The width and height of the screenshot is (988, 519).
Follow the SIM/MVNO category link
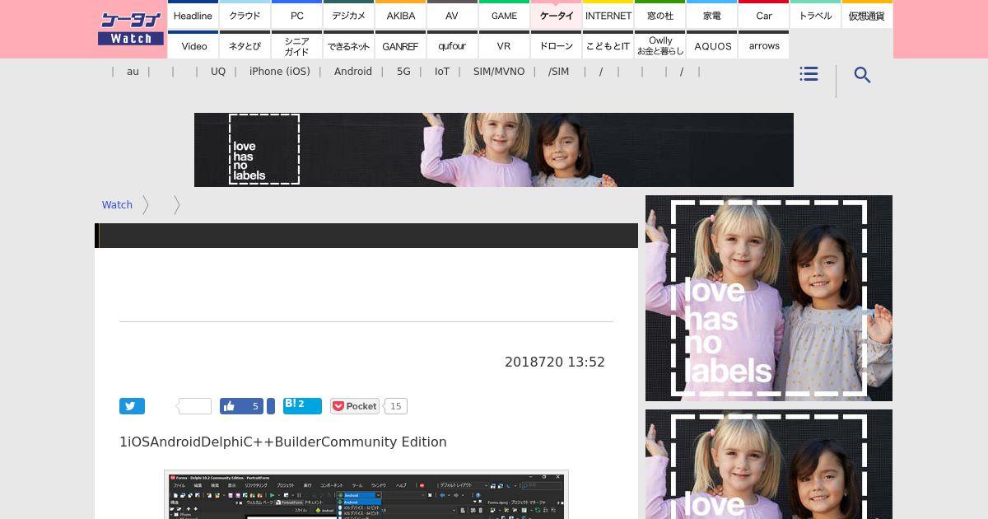pyautogui.click(x=499, y=72)
